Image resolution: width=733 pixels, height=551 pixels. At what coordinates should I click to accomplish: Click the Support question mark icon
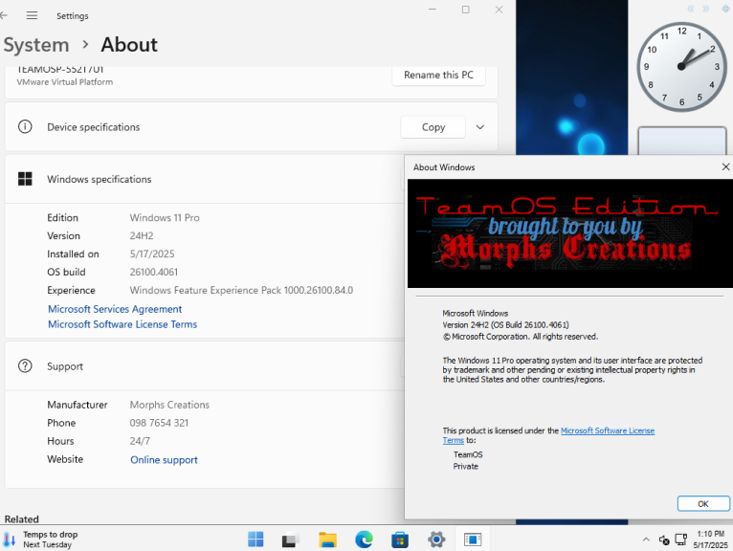pos(25,366)
